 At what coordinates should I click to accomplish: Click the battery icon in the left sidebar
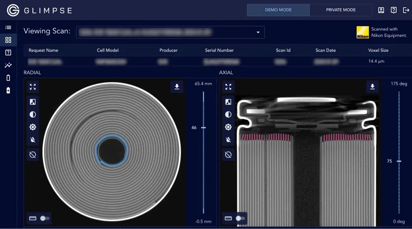pyautogui.click(x=8, y=78)
